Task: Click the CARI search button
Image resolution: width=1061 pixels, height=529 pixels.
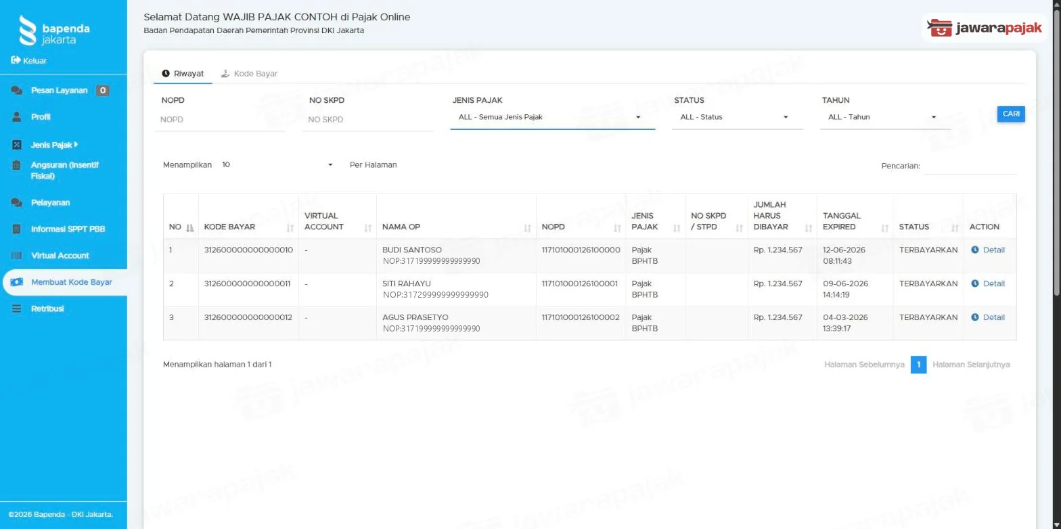Action: click(x=1011, y=114)
